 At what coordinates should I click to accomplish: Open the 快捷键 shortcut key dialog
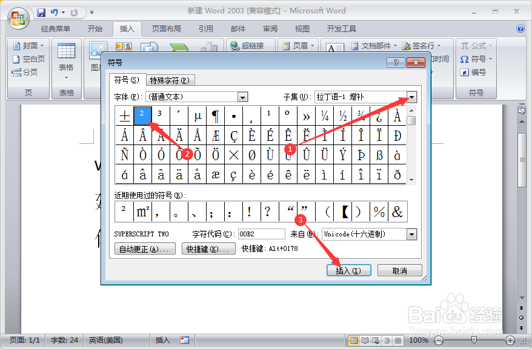208,248
